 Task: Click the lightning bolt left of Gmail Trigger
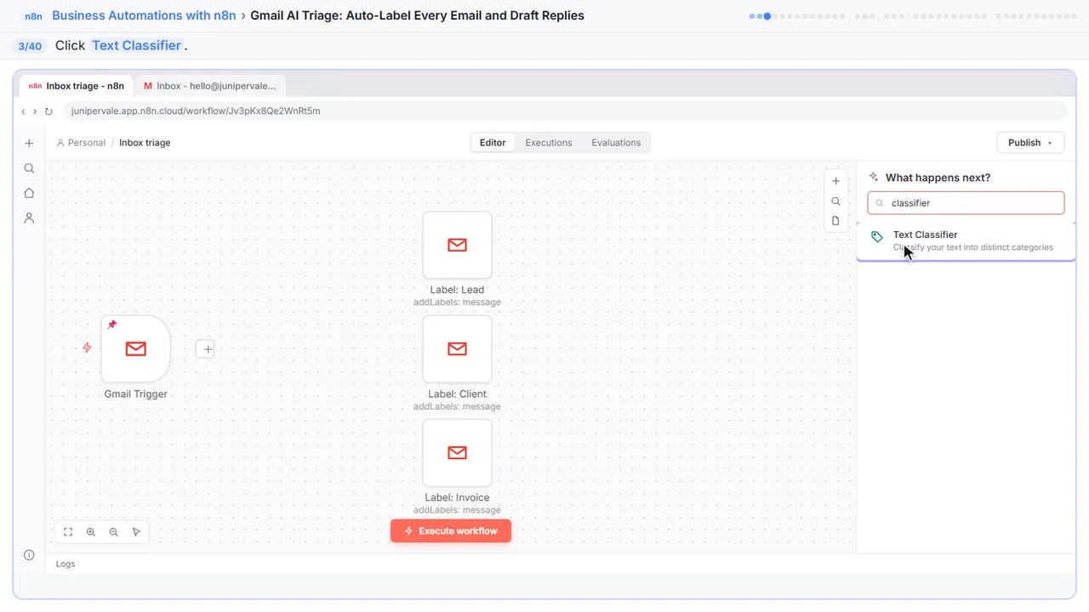tap(87, 348)
